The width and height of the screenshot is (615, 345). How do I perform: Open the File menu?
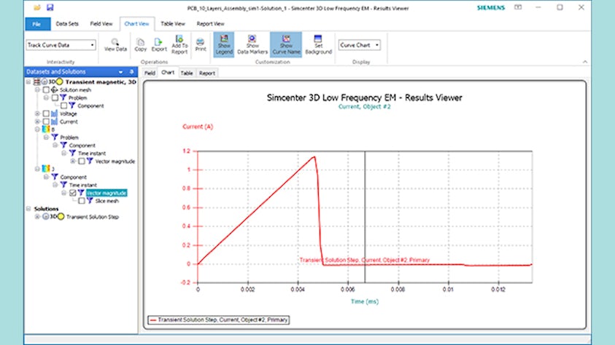(x=38, y=24)
